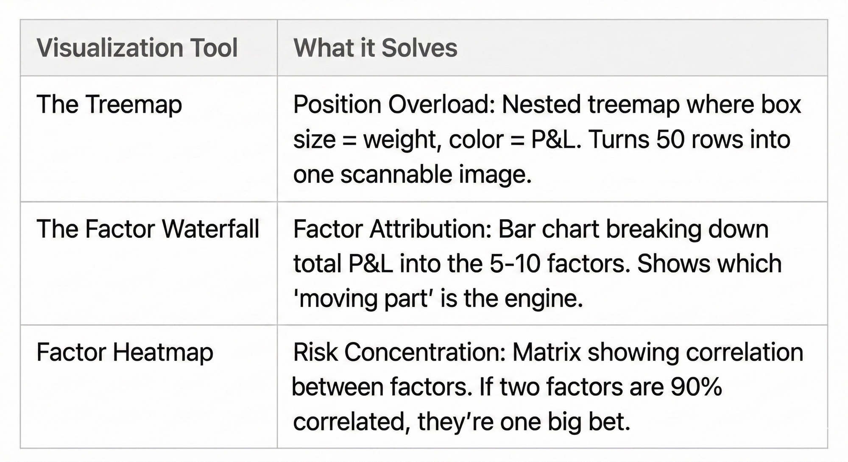The height and width of the screenshot is (462, 848).
Task: Click the "they're one big bet." text
Action: [524, 422]
